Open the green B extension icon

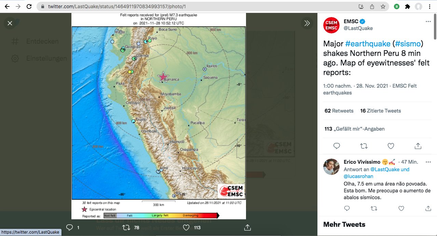(x=397, y=6)
